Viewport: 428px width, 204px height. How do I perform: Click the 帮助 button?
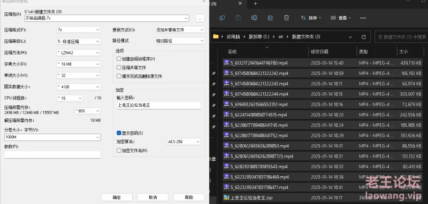(x=189, y=198)
